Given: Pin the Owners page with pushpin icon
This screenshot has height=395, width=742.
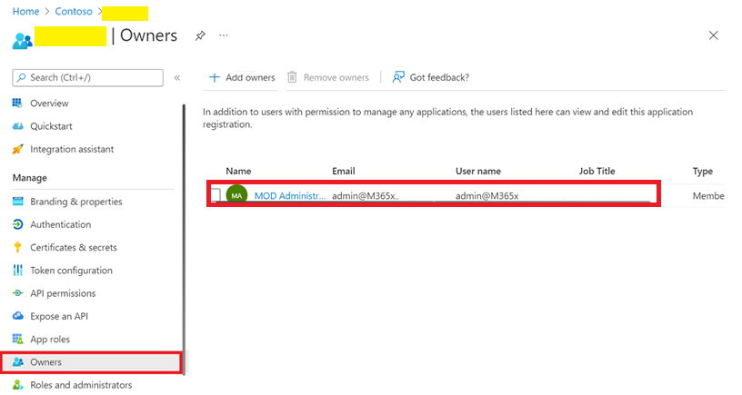Looking at the screenshot, I should [x=200, y=35].
